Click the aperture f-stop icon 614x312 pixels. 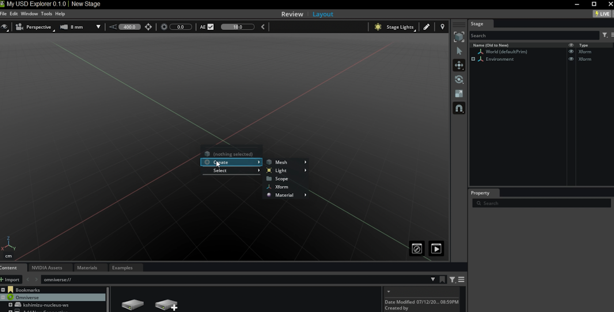pos(164,27)
